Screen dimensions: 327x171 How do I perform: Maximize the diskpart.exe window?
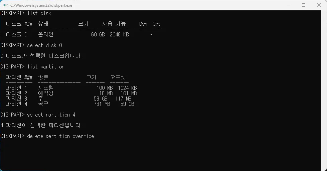click(x=304, y=5)
